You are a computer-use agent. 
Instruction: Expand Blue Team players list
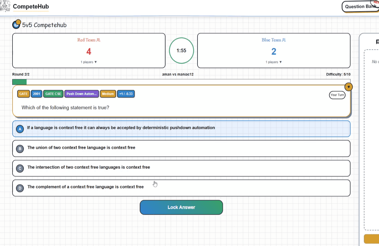(273, 62)
